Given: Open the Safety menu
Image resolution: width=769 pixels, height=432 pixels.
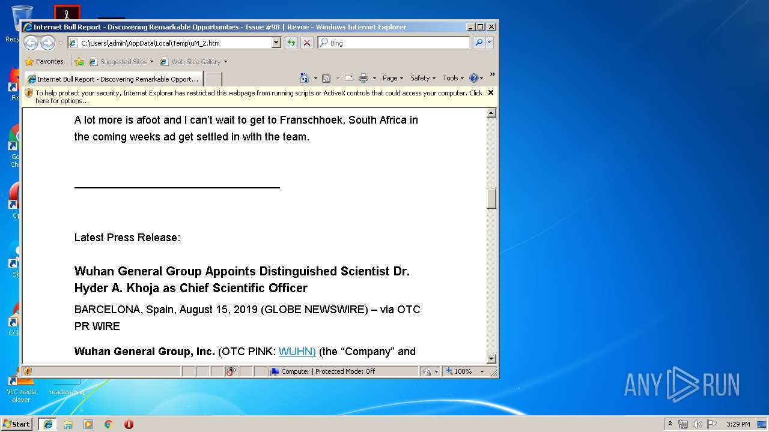Looking at the screenshot, I should pyautogui.click(x=423, y=78).
